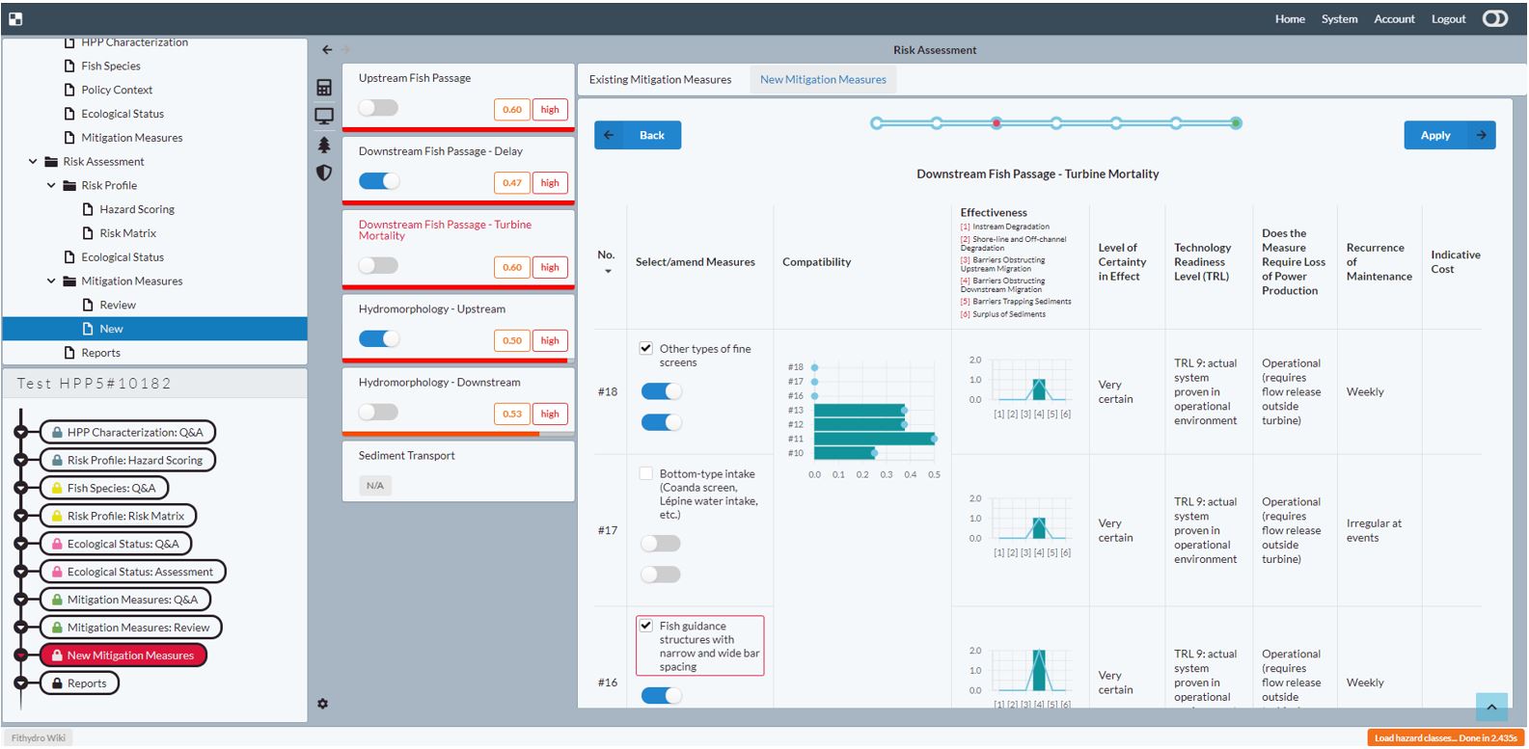Click the calculator icon in the vertical toolbar
The width and height of the screenshot is (1529, 749).
pos(324,88)
